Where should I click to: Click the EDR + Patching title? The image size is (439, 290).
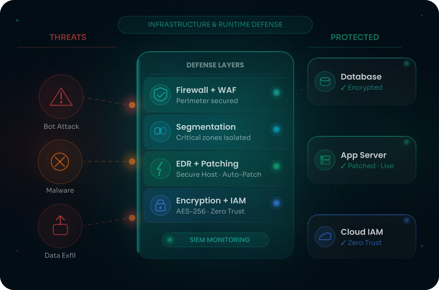[207, 164]
